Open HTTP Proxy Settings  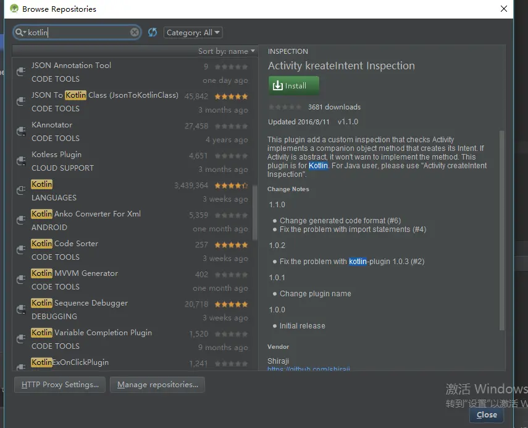[60, 385]
